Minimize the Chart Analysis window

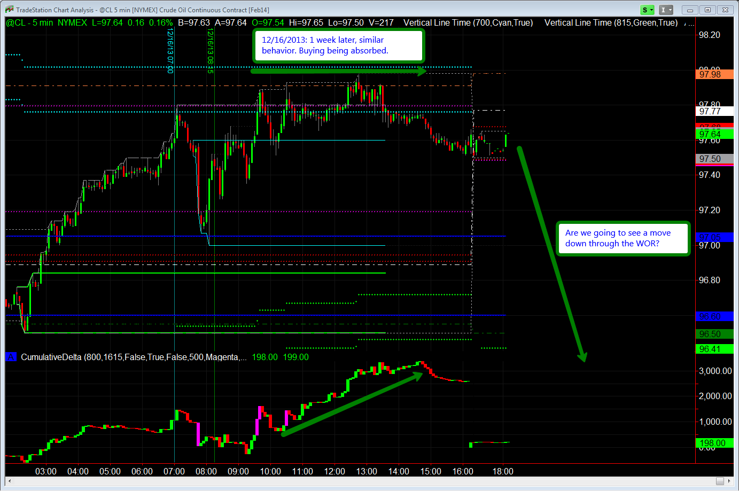[690, 10]
